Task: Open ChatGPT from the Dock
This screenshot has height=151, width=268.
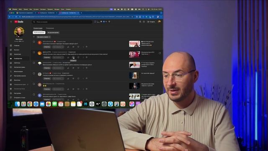Action: pyautogui.click(x=92, y=104)
